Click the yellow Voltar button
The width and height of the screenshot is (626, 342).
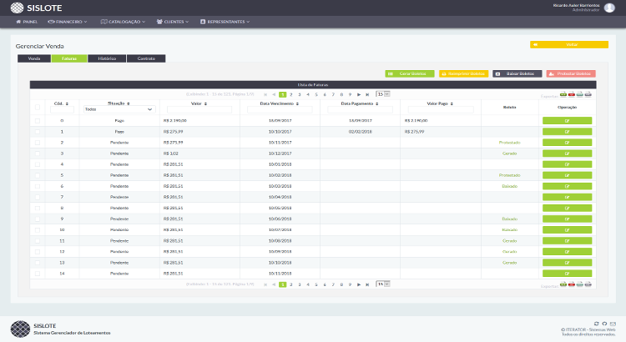click(569, 45)
